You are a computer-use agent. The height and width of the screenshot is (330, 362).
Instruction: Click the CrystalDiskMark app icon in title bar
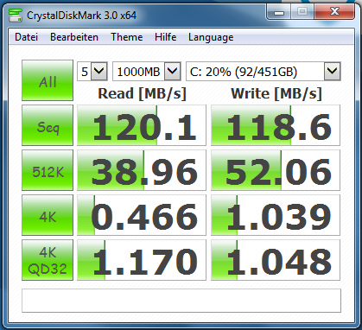point(16,16)
